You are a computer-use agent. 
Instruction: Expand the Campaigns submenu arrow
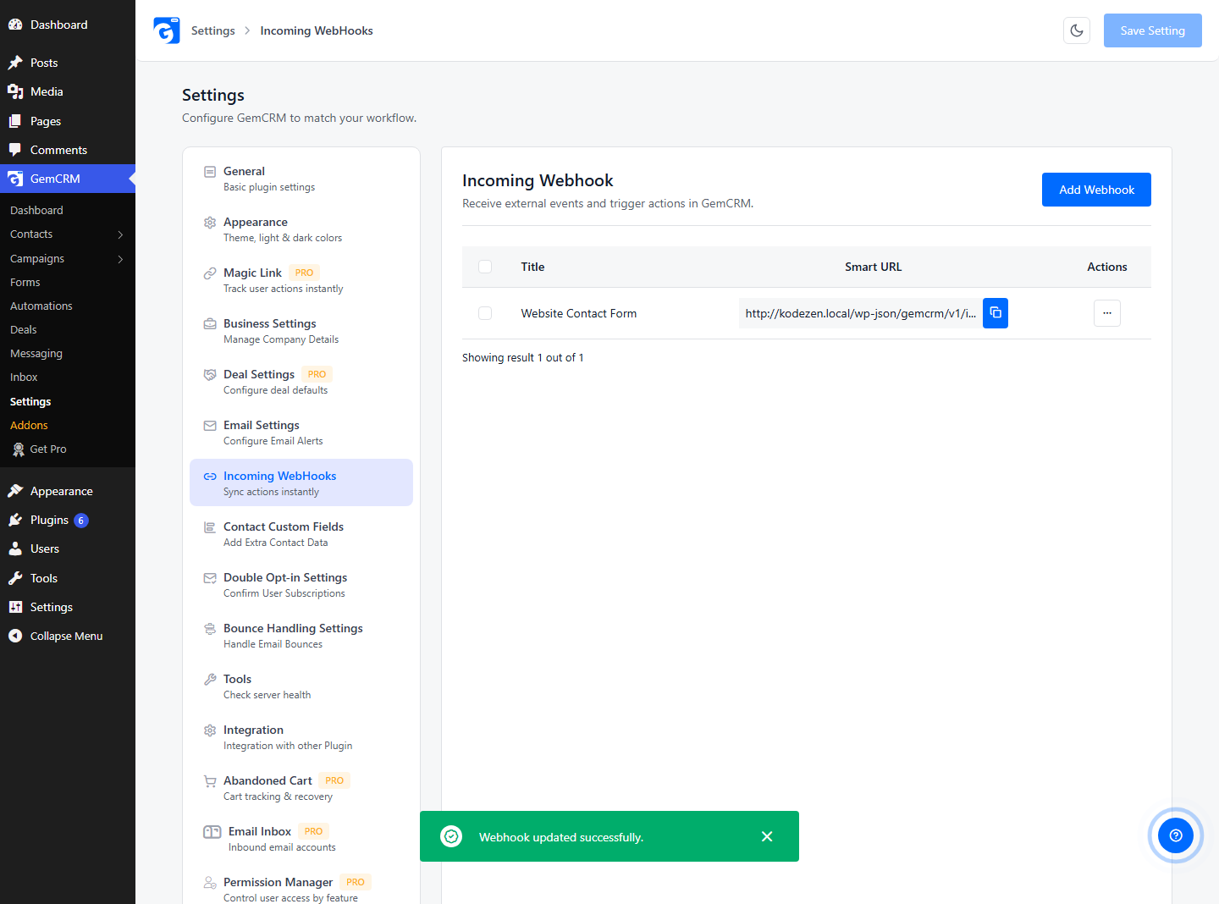(120, 259)
